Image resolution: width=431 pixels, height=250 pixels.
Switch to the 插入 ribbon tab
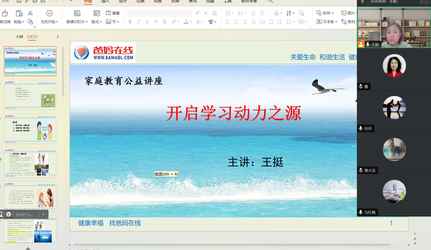(105, 2)
